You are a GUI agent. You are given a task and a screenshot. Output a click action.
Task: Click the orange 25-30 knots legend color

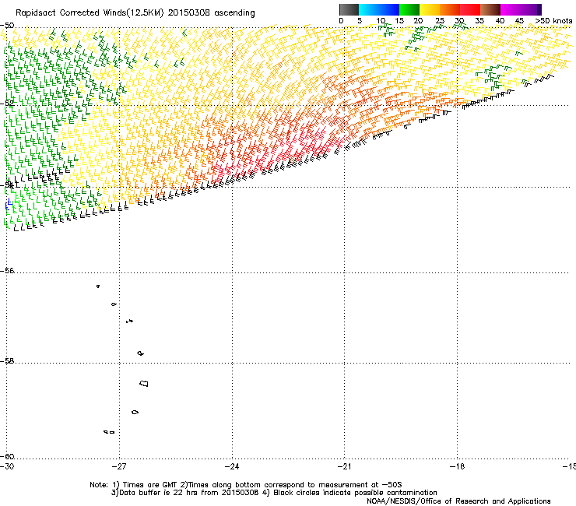pyautogui.click(x=450, y=9)
